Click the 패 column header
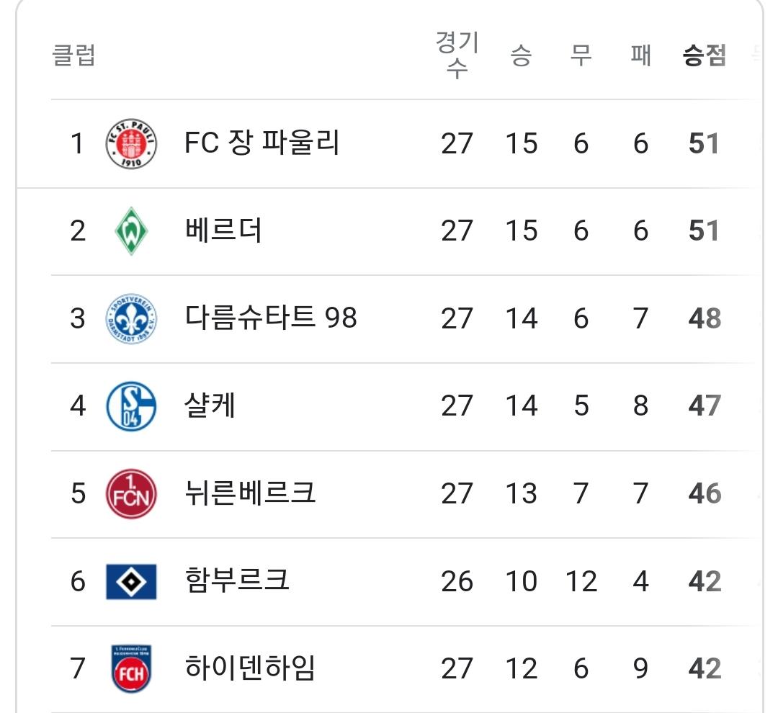The width and height of the screenshot is (778, 713). coord(640,55)
